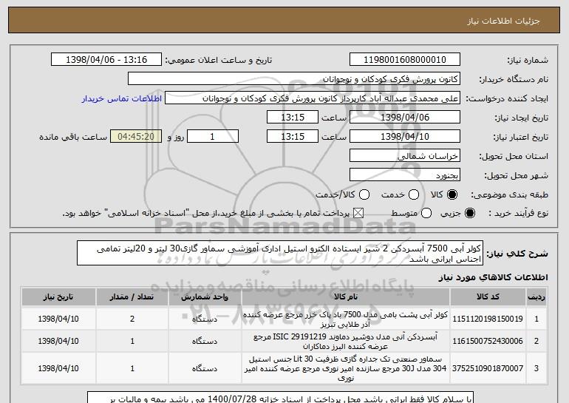The height and width of the screenshot is (403, 569).
Task: Select the کالا/خدمت radio button
Action: click(364, 194)
